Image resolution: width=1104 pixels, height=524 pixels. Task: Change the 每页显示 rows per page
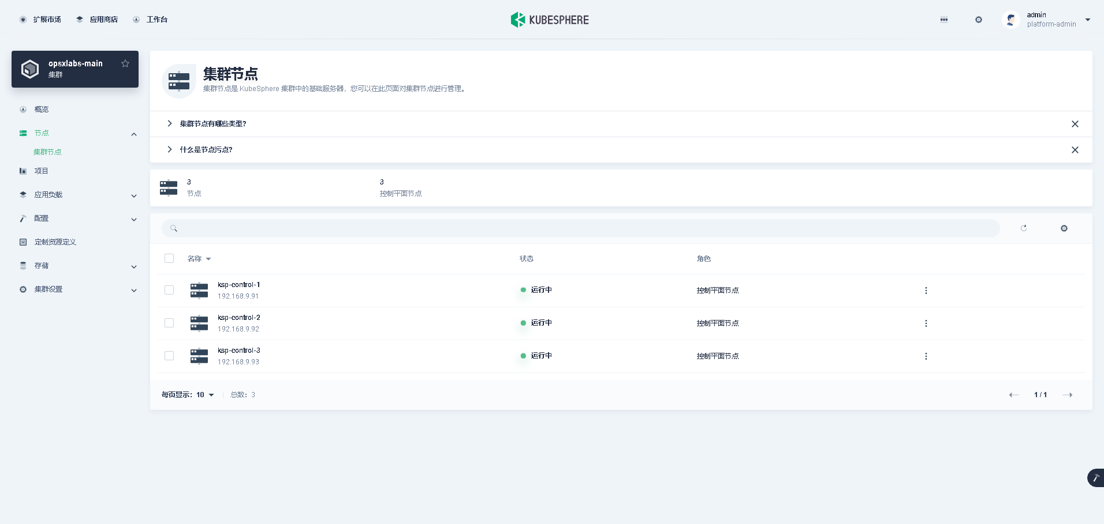[188, 395]
